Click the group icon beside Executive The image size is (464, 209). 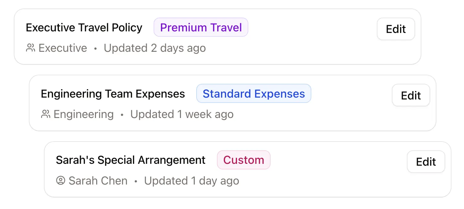click(30, 48)
